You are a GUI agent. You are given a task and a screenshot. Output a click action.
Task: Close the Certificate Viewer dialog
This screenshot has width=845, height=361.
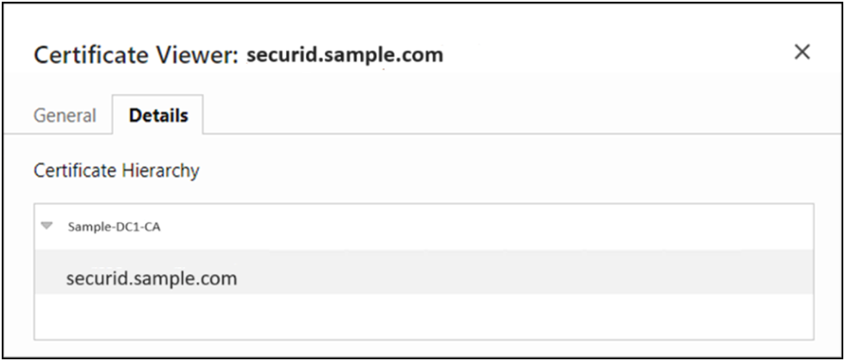click(x=802, y=53)
